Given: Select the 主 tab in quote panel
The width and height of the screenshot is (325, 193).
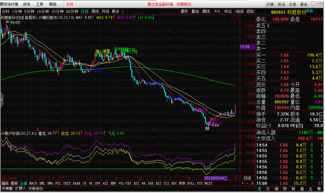Looking at the screenshot, I should pyautogui.click(x=310, y=189).
